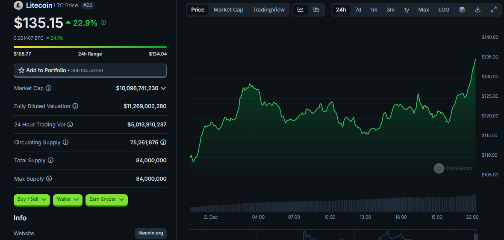Open the litecoin.org website link

pos(151,233)
